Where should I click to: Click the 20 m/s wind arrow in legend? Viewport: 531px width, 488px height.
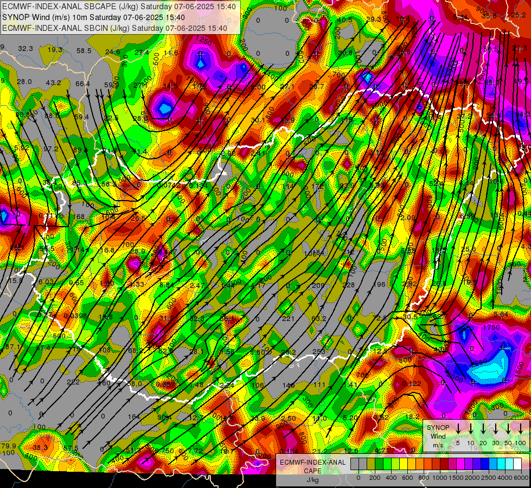(x=483, y=428)
